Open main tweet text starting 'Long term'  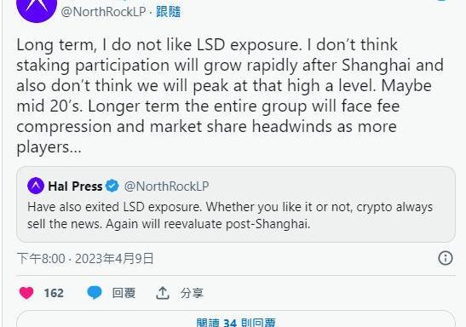(x=230, y=95)
